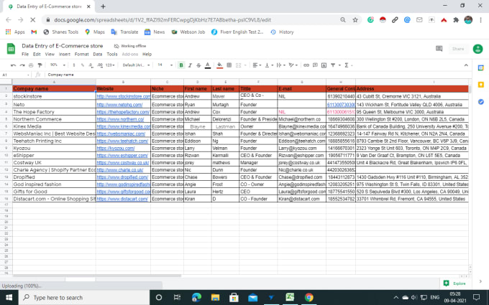This screenshot has width=489, height=305.
Task: Open the Gmail bookmark
Action: click(x=34, y=32)
